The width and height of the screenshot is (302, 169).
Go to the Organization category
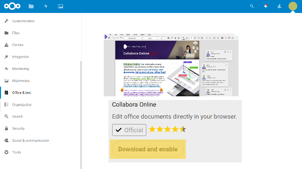click(x=22, y=105)
